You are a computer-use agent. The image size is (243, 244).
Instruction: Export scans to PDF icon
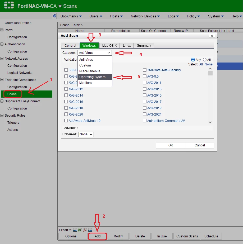click(85, 230)
